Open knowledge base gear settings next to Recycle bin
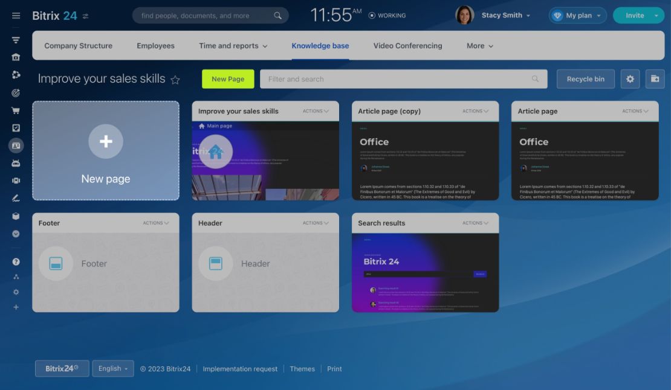This screenshot has height=390, width=671. click(x=630, y=79)
